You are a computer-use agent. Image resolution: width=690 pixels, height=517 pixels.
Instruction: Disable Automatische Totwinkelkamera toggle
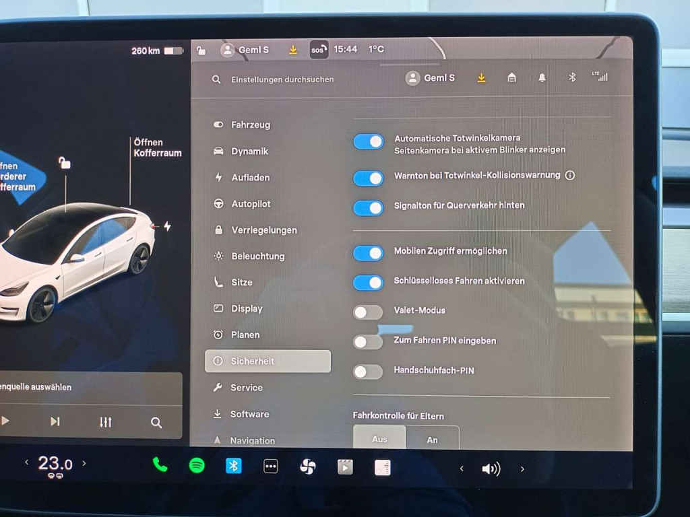pos(369,141)
